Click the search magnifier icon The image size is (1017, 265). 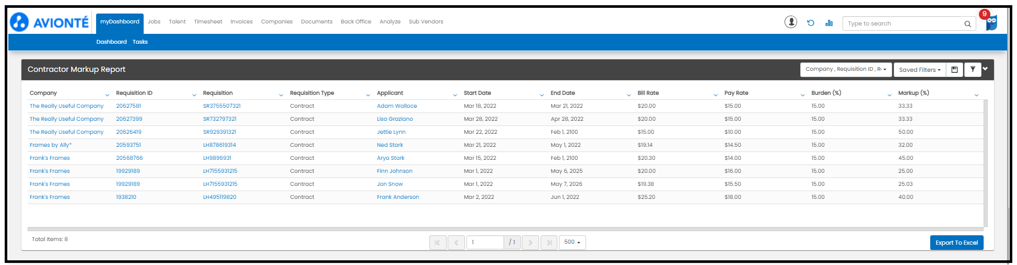[967, 24]
